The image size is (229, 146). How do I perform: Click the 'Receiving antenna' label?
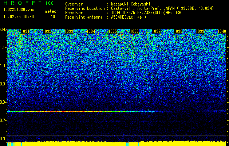point(84,17)
